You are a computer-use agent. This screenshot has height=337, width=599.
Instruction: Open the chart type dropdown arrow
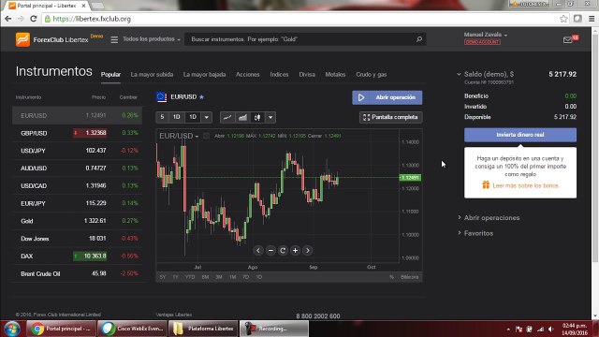[270, 117]
